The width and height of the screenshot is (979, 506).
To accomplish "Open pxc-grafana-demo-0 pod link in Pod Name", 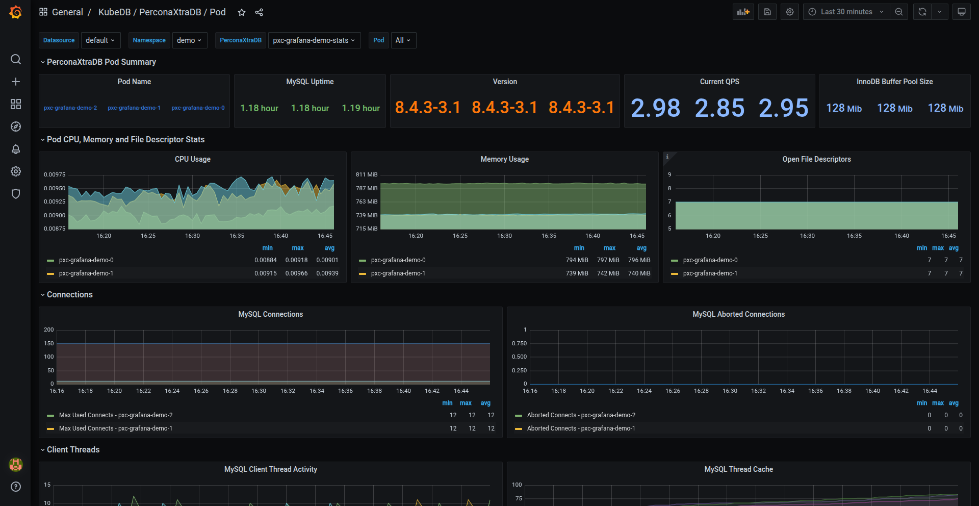I will pyautogui.click(x=198, y=108).
